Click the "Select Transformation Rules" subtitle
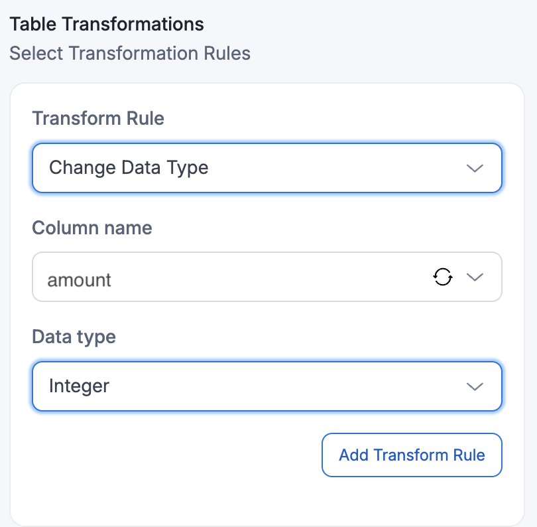537x527 pixels. [130, 53]
